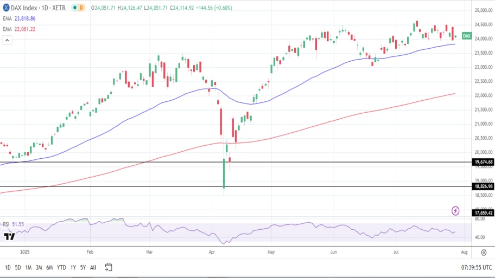Click the RSI 40.00 scale label

pos(480,237)
